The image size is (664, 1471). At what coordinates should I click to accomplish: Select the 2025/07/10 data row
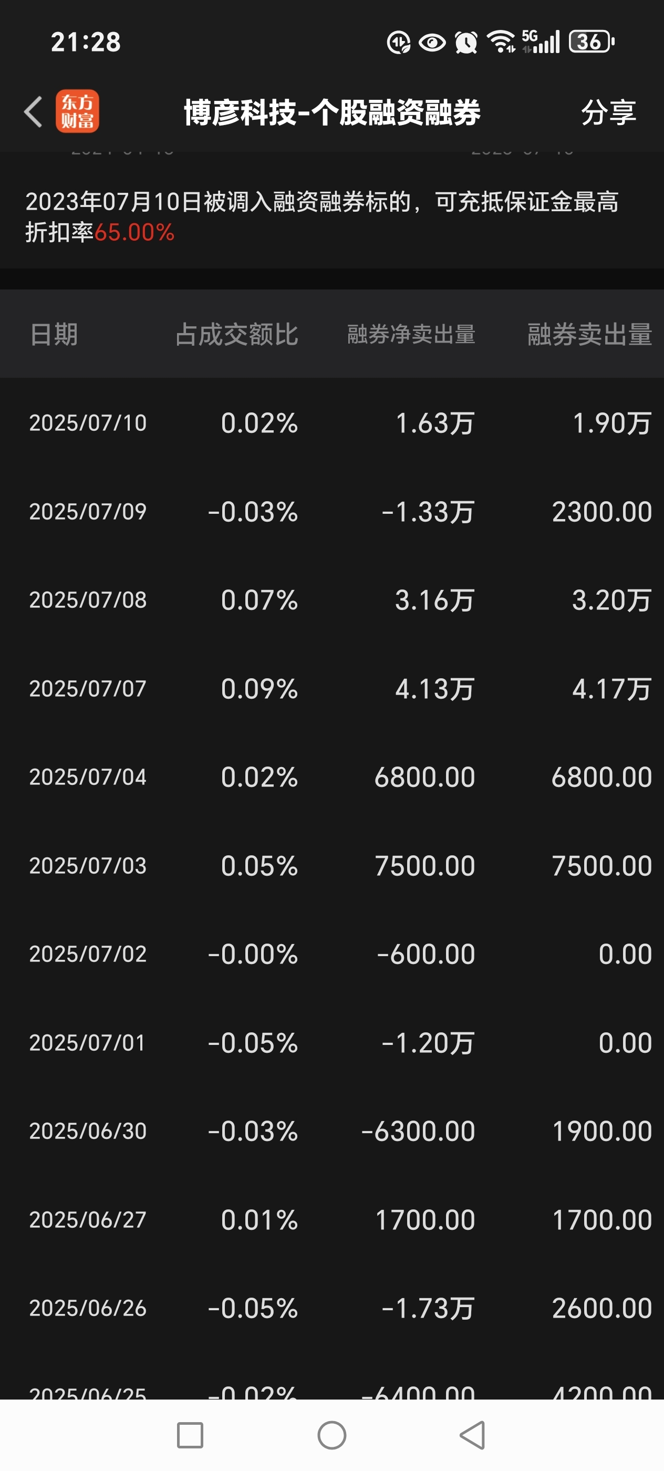[x=331, y=423]
